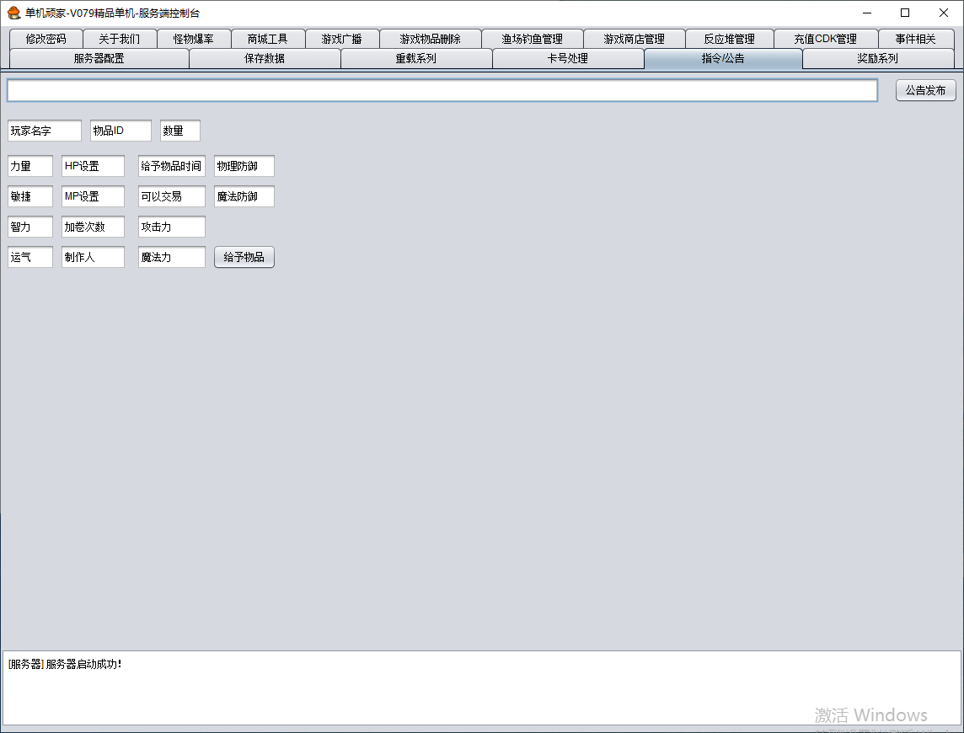The width and height of the screenshot is (964, 733).
Task: Switch to the 服务器配置 tab
Action: [x=99, y=58]
